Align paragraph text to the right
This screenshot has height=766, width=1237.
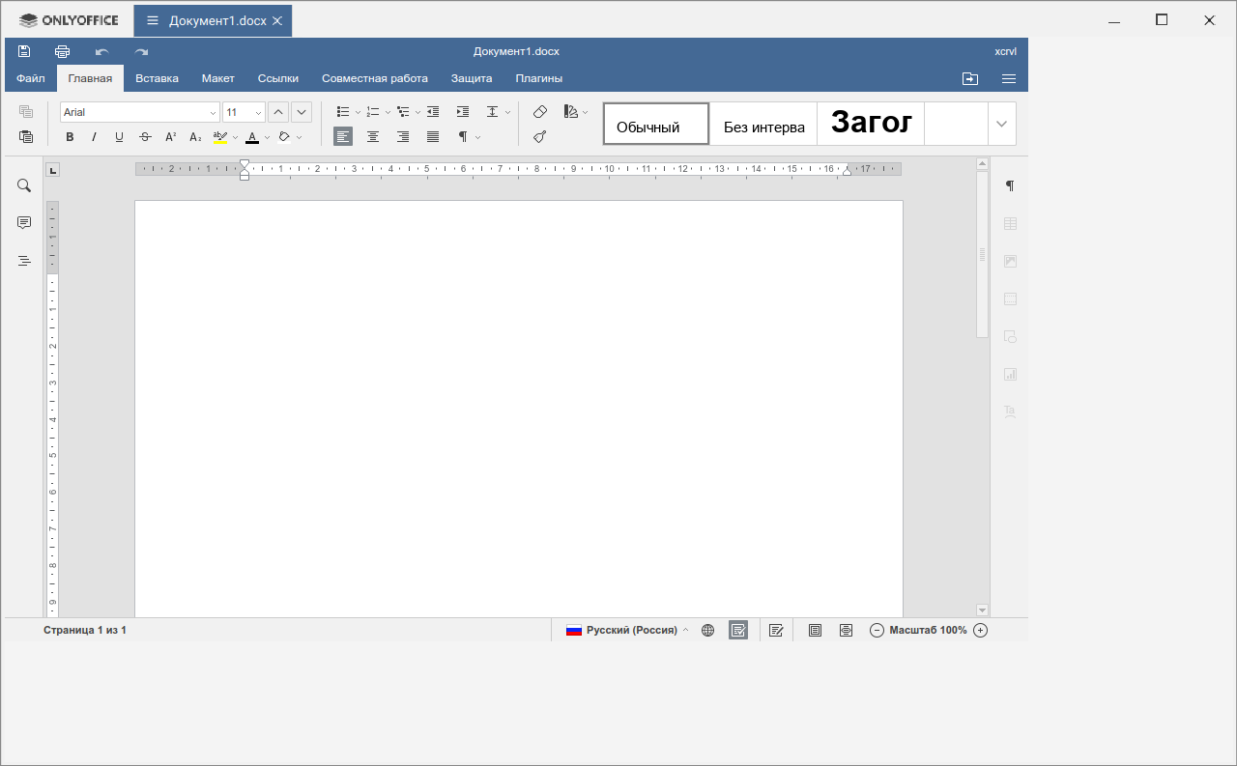[x=403, y=137]
